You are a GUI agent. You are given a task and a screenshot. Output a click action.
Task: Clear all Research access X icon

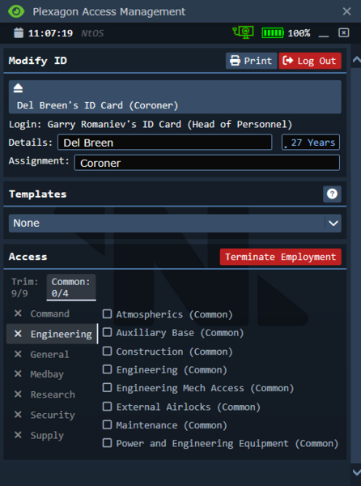pos(18,394)
